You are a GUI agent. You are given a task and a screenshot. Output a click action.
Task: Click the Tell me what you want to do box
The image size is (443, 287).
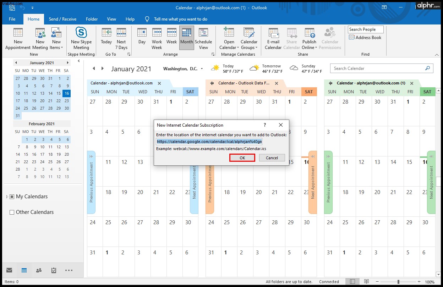tap(176, 19)
